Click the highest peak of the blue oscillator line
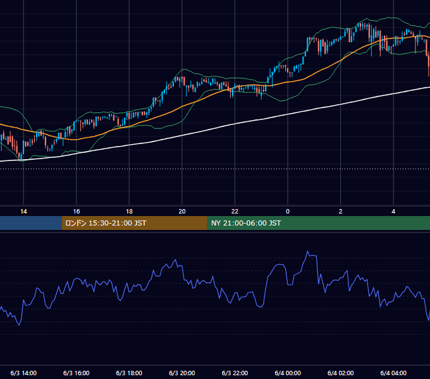Screen dimensions: 430x379 [x=307, y=251]
